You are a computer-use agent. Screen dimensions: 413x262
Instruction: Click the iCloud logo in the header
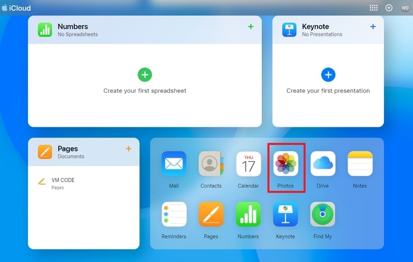pos(16,8)
